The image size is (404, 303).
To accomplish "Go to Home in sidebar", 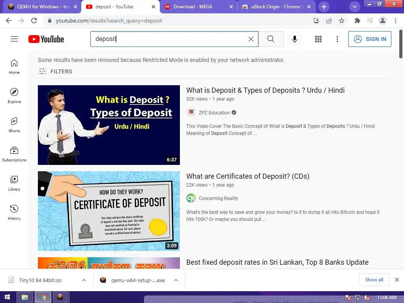I will click(x=14, y=67).
